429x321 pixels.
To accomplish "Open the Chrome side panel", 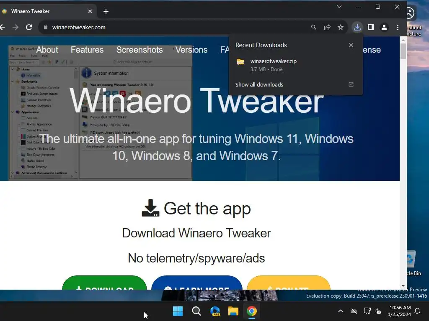I will 371,27.
